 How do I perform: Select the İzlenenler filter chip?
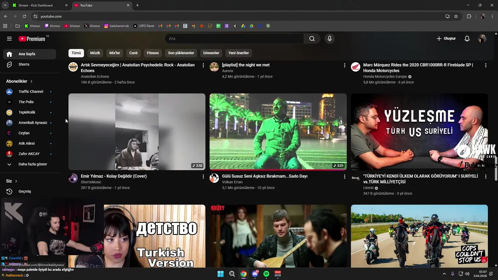point(211,53)
